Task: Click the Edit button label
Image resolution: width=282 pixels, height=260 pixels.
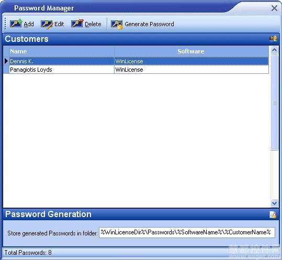Action: 59,24
